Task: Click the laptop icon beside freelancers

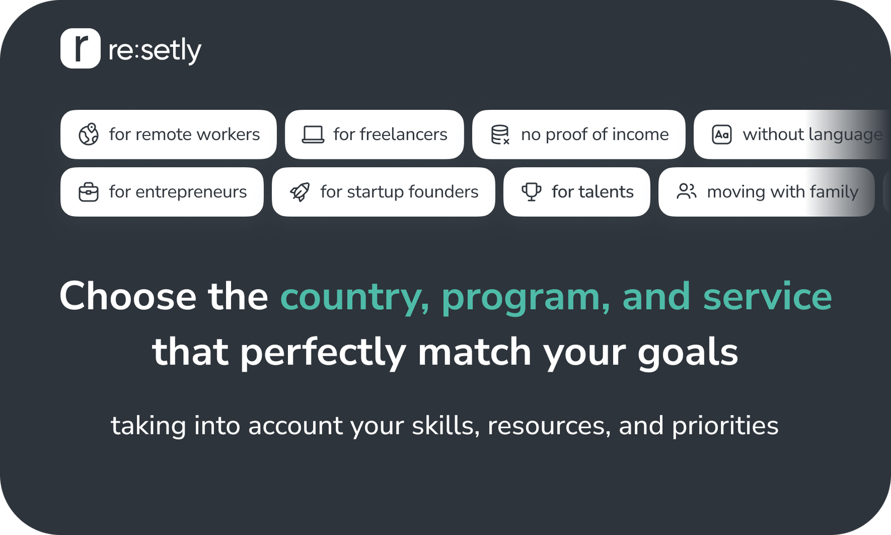Action: point(313,134)
